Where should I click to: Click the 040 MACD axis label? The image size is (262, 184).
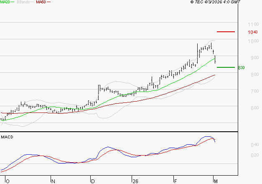pos(254,145)
